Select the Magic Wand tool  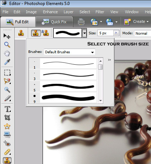[7, 90]
